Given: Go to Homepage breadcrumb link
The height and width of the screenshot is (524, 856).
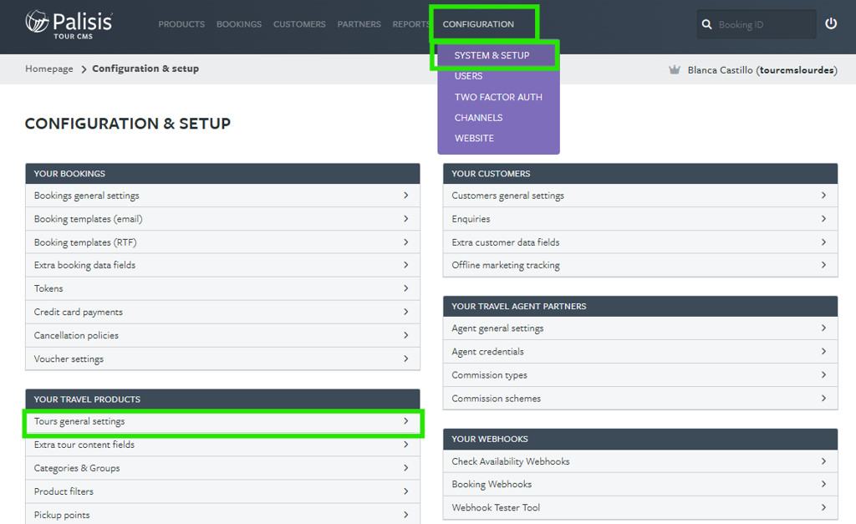Looking at the screenshot, I should coord(49,69).
